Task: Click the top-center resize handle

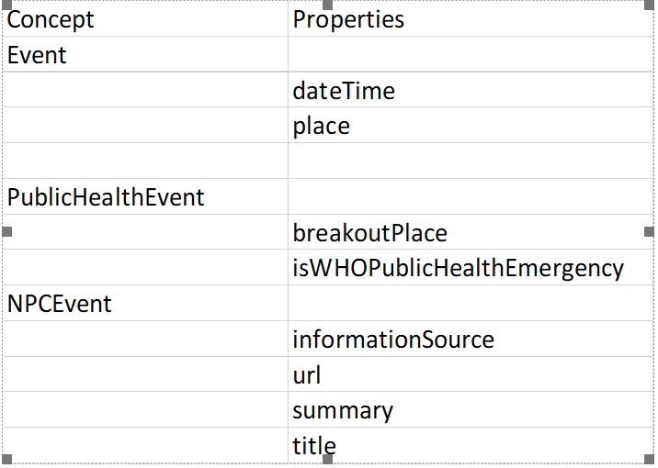Action: (x=328, y=6)
